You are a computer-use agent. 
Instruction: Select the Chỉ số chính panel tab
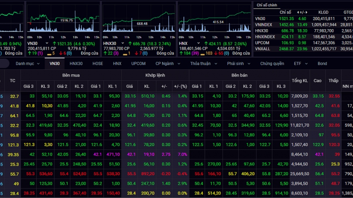click(267, 5)
